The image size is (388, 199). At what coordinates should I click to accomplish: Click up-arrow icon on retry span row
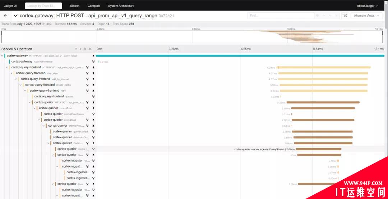[x=93, y=91]
